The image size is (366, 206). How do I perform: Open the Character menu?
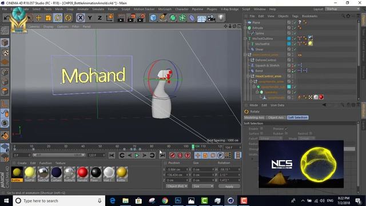[x=182, y=9]
